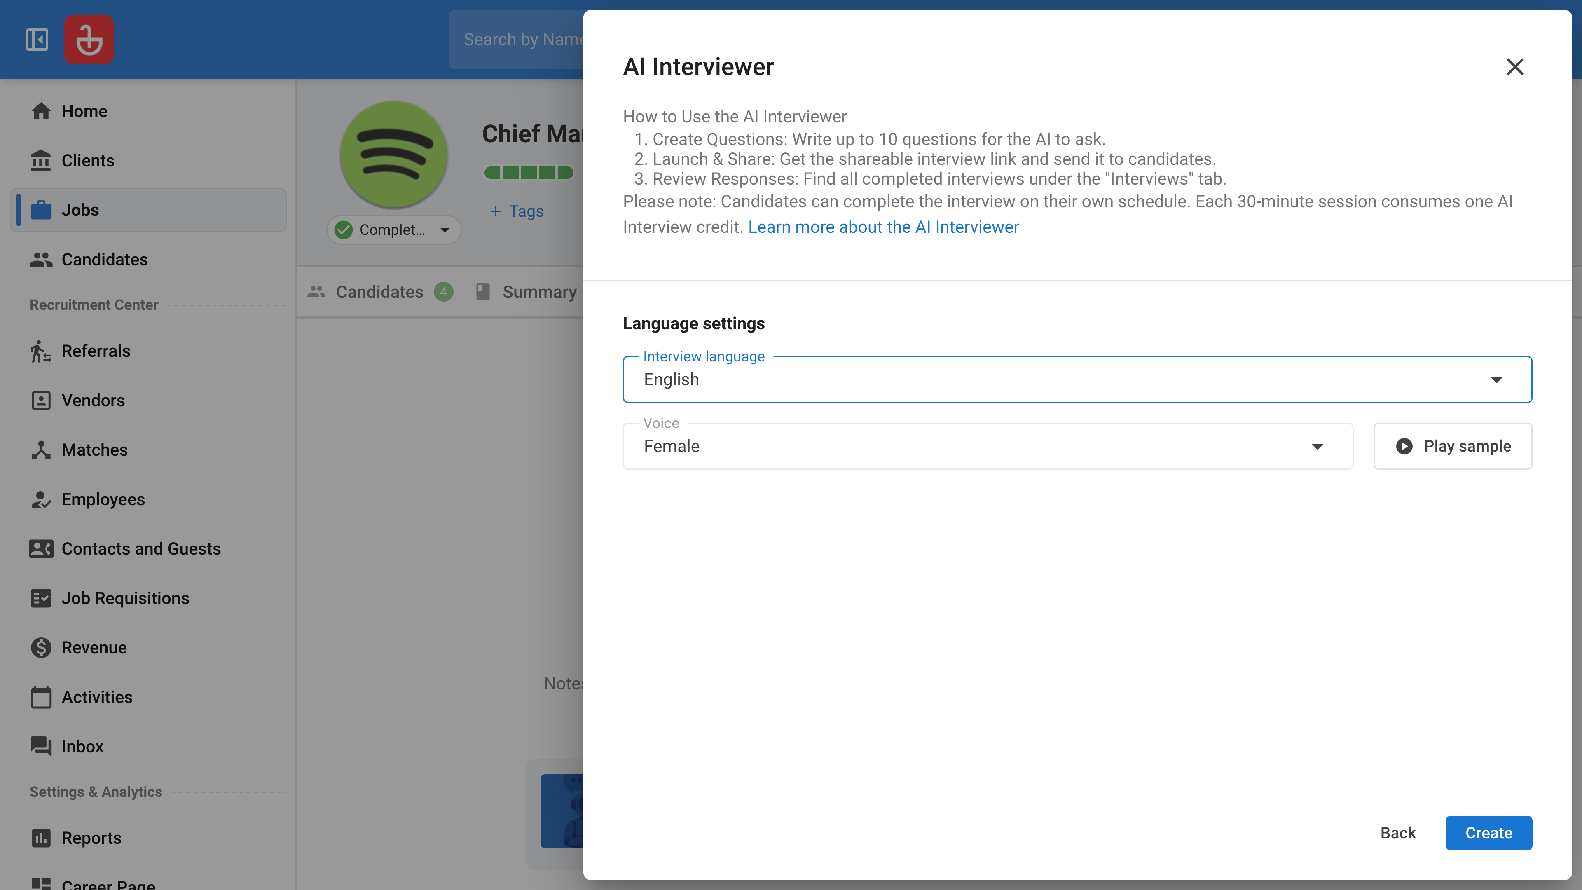Navigate to Matches in the sidebar
The height and width of the screenshot is (890, 1582).
coord(95,450)
